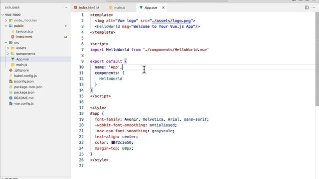Open the .gitignore file
The height and width of the screenshot is (179, 319).
(21, 70)
